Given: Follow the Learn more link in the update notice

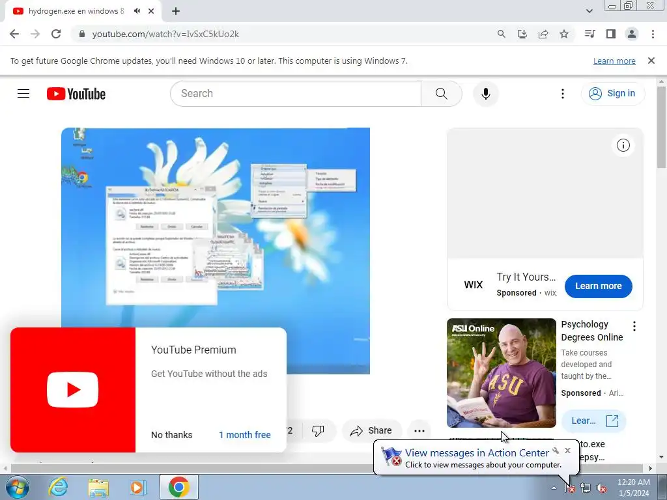Looking at the screenshot, I should coord(614,61).
